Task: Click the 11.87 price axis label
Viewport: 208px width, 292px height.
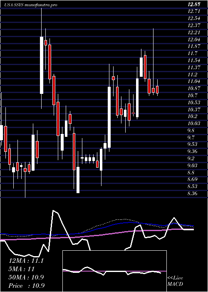Action: (x=194, y=46)
